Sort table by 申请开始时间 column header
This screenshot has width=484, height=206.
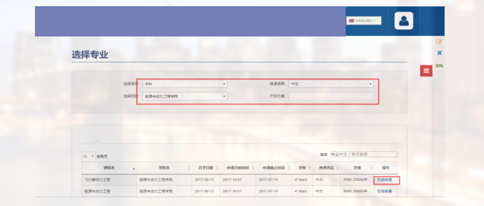coord(238,168)
